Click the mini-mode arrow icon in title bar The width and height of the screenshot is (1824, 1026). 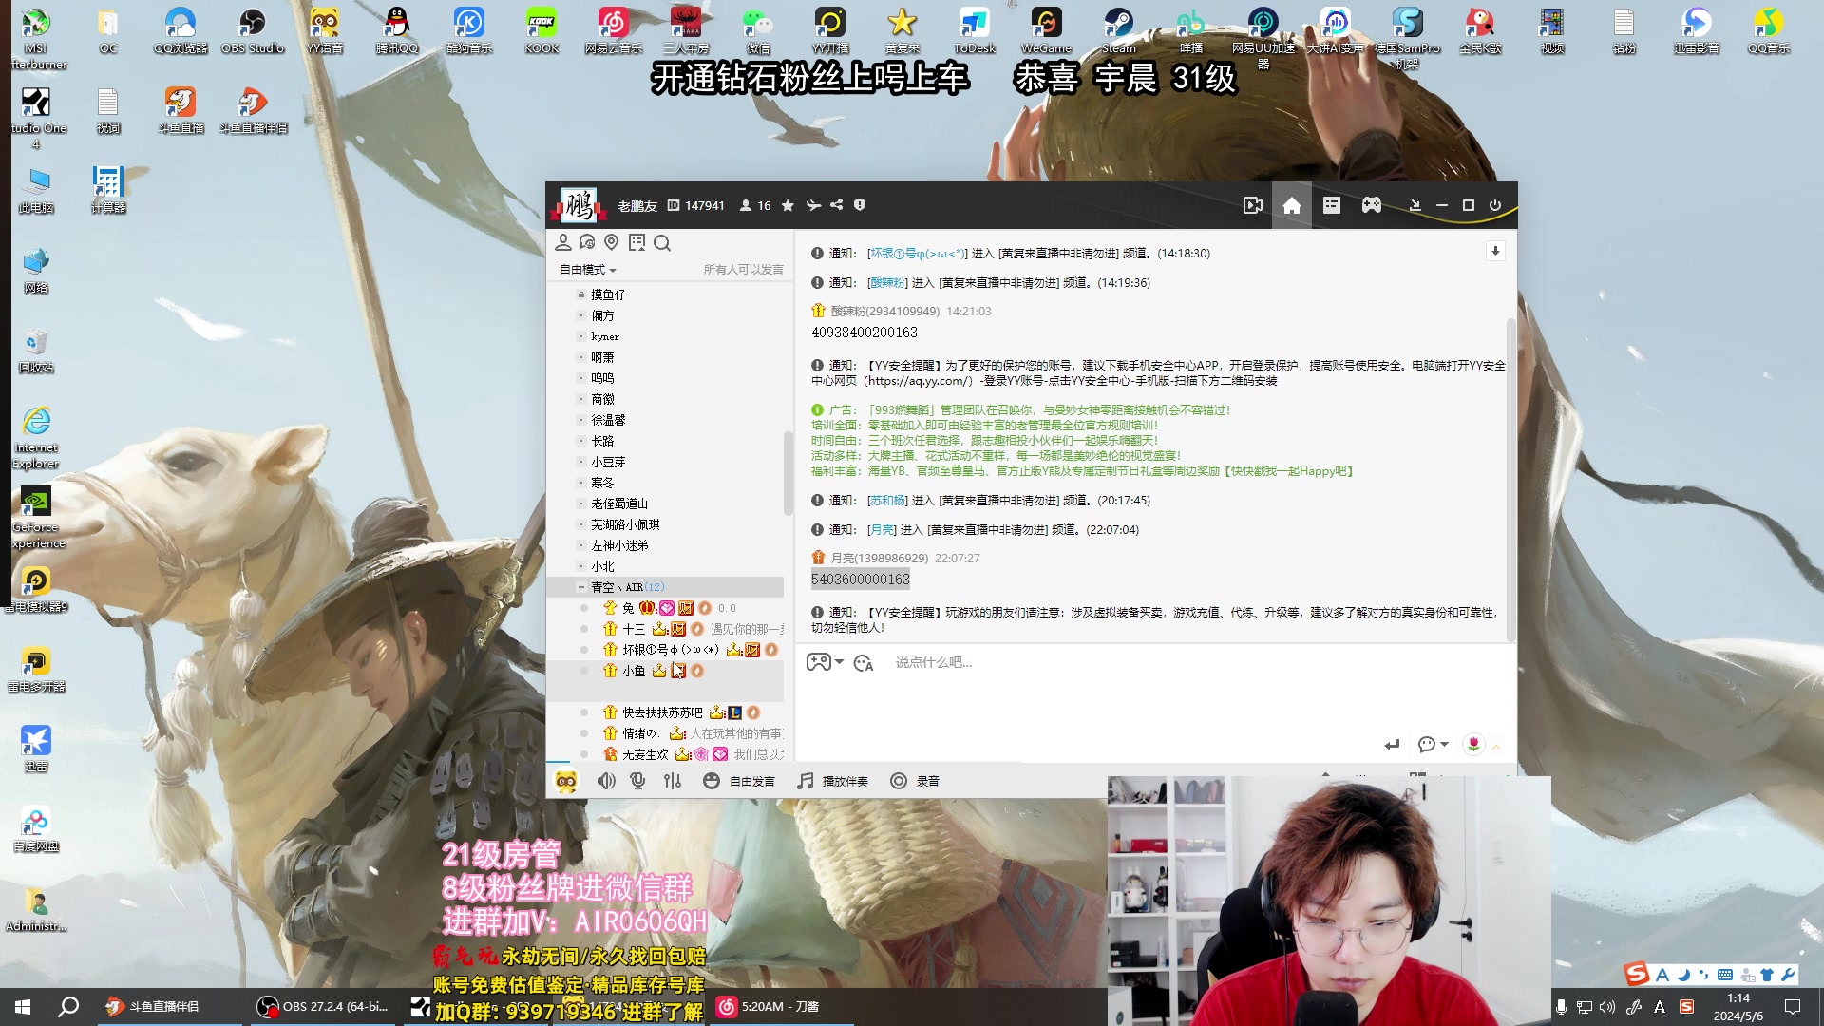pos(1415,205)
